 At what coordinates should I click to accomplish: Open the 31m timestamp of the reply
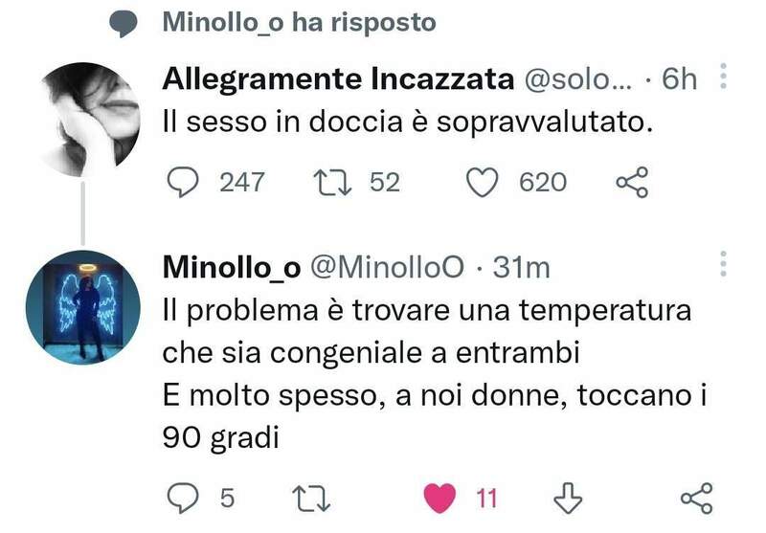[521, 268]
